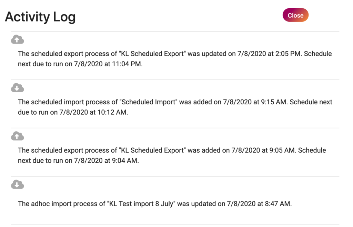Click the 9:15 AM added timestamp
The height and width of the screenshot is (227, 353).
tap(273, 102)
